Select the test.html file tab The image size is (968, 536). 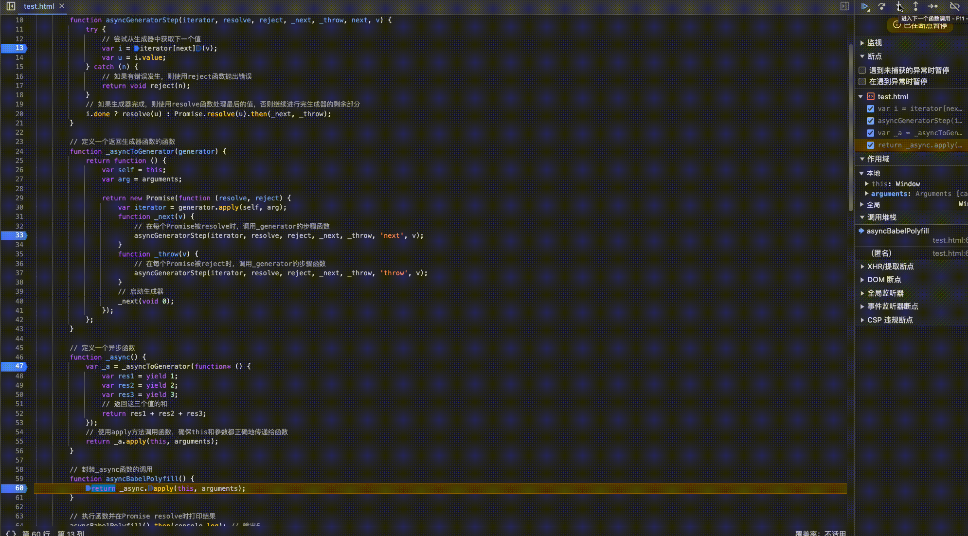tap(38, 6)
